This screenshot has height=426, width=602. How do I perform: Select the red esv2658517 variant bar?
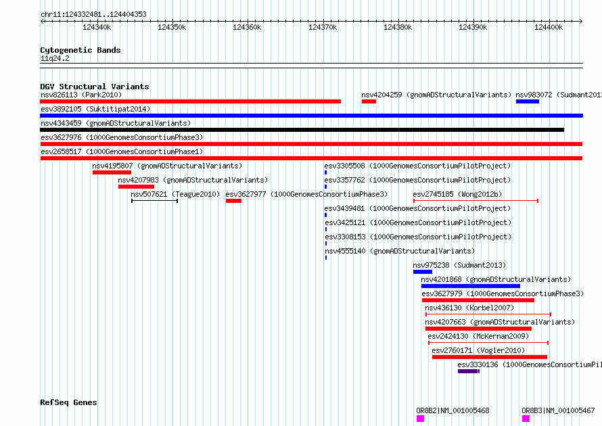(311, 158)
